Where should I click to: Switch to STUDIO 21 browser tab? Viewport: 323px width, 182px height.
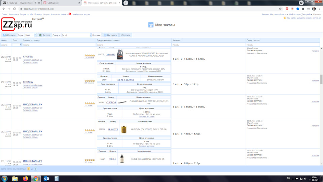pos(20,3)
